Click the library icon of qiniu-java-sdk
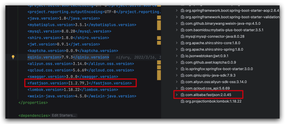 [183, 75]
